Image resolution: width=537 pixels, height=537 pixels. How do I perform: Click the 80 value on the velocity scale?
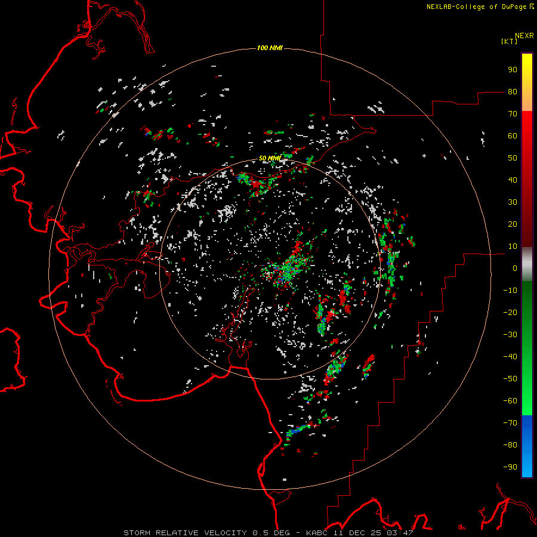coord(513,91)
